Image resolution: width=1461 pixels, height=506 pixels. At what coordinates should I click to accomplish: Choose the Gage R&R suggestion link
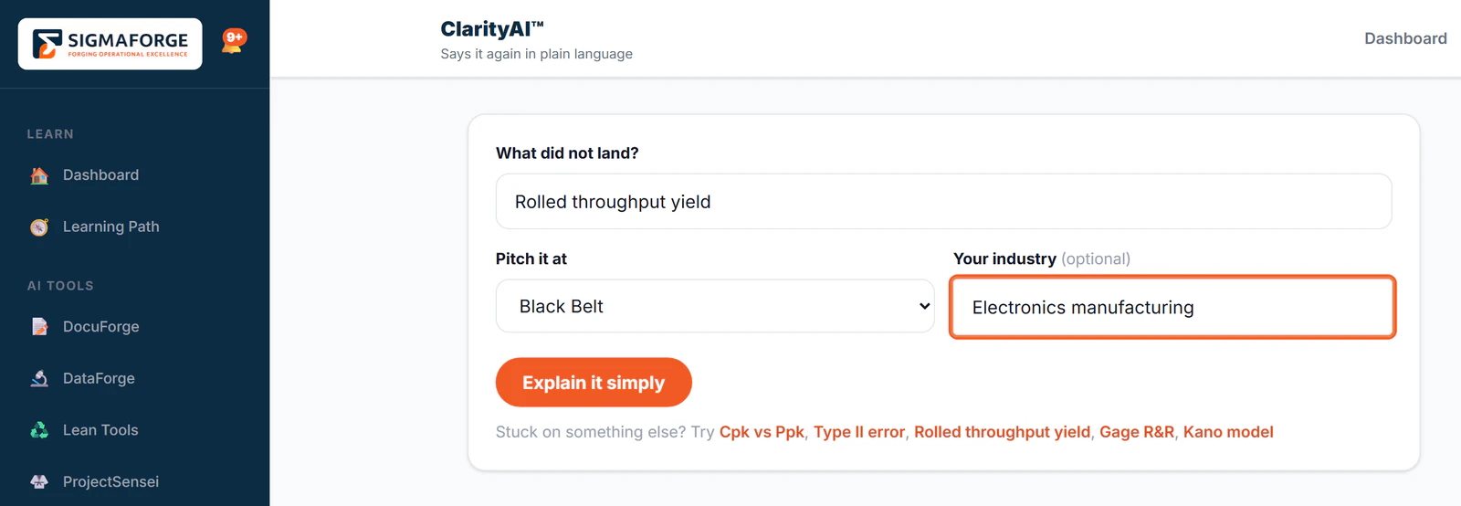1137,432
